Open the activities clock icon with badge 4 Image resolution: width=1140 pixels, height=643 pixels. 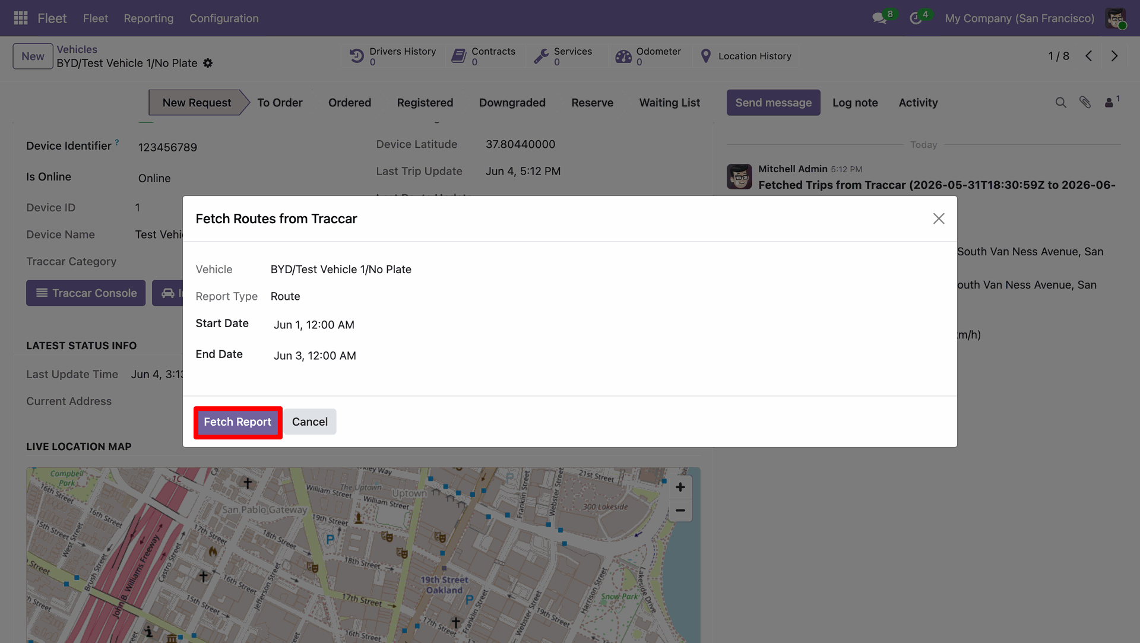click(x=917, y=18)
